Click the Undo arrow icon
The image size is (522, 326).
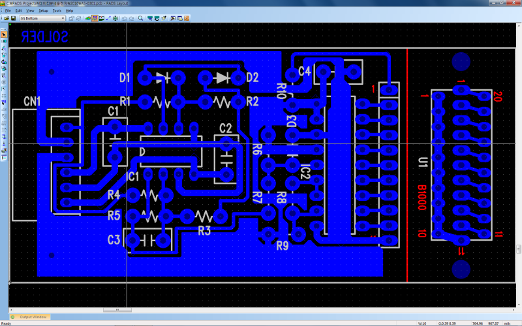tap(125, 18)
